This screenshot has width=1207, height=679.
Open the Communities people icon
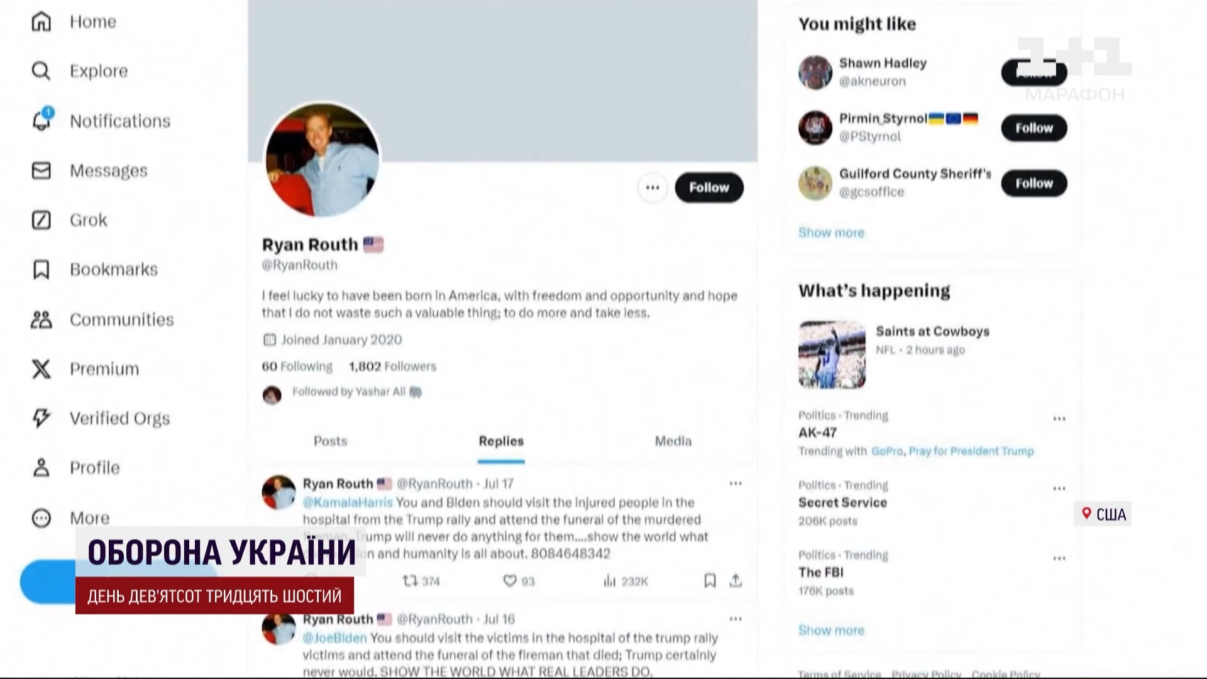[41, 319]
